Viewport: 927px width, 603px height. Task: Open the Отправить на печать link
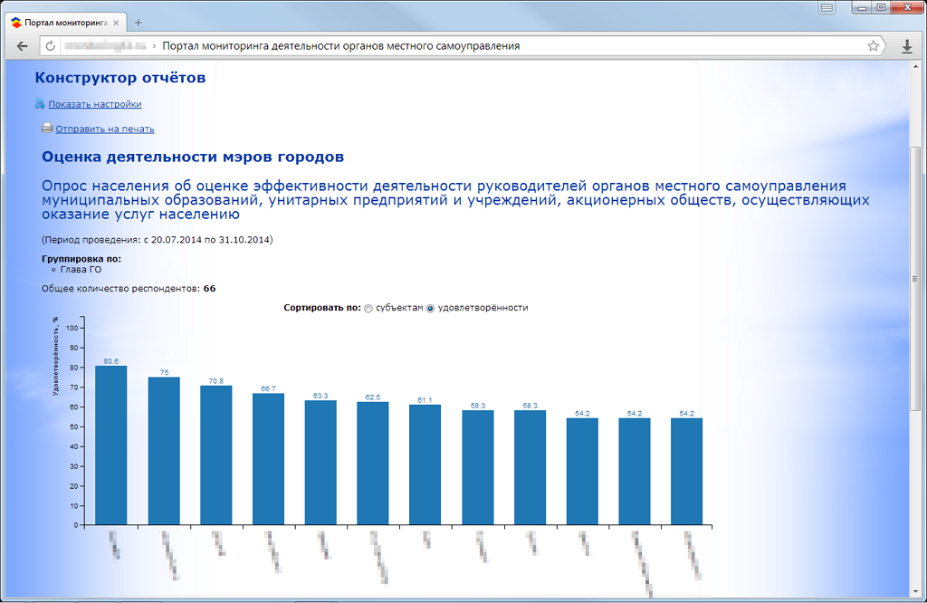tap(105, 129)
